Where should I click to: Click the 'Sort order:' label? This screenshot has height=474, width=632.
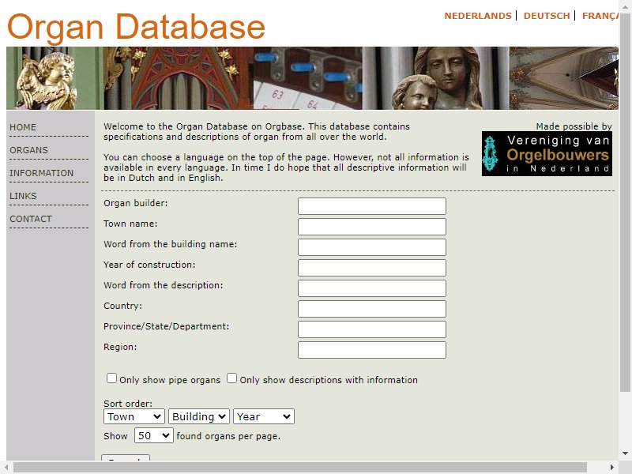point(128,404)
